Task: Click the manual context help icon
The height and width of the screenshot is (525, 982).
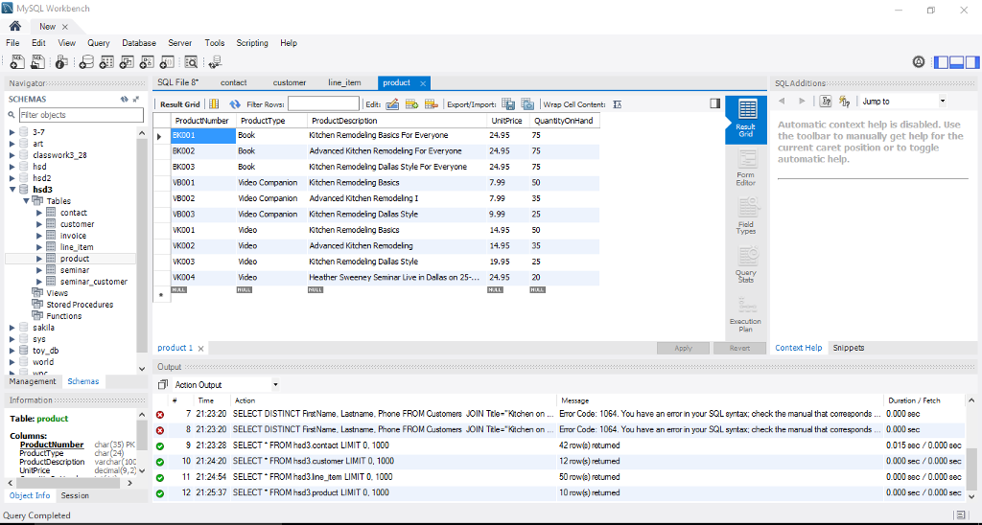Action: click(x=826, y=102)
